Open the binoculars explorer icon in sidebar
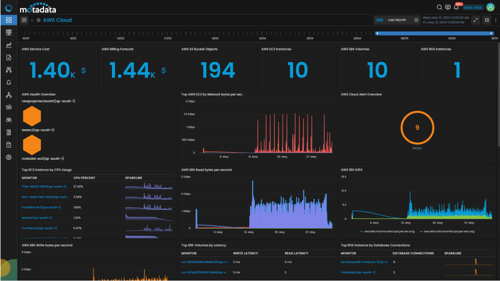Image resolution: width=500 pixels, height=281 pixels. pos(8,120)
